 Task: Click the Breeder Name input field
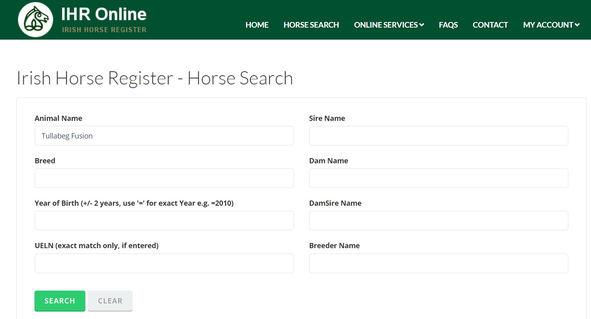(438, 263)
